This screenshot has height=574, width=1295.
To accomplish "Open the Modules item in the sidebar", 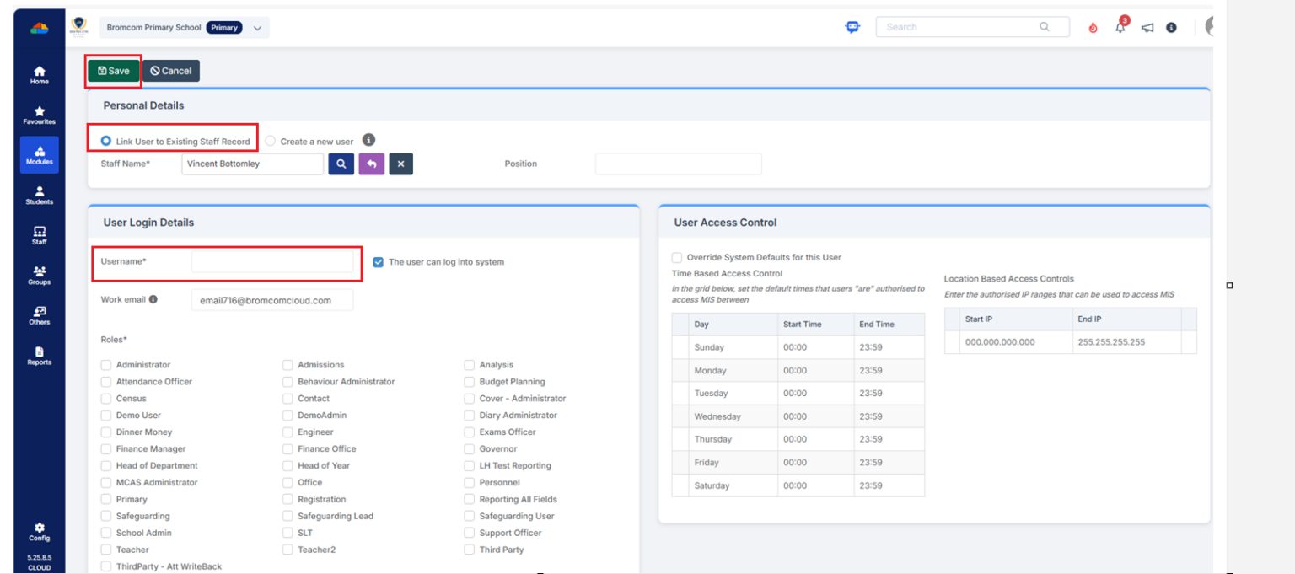I will (39, 155).
